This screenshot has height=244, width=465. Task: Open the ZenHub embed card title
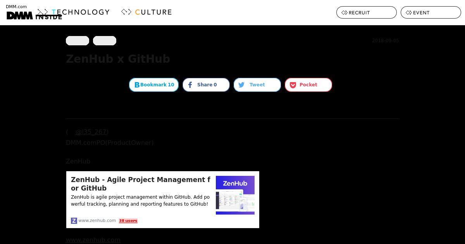click(x=141, y=184)
